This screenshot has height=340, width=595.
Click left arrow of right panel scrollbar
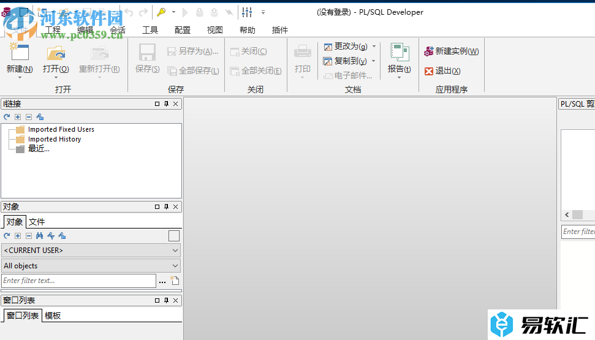click(x=567, y=215)
